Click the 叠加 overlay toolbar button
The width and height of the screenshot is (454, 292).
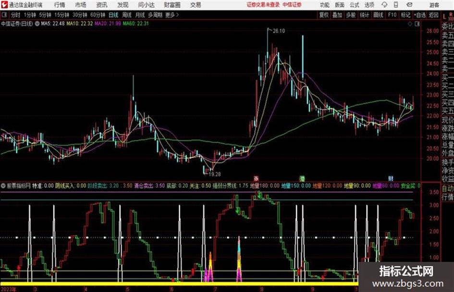pos(337,15)
